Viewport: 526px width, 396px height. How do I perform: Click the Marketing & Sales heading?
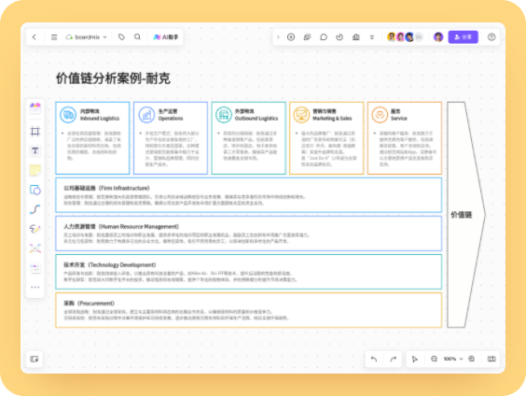(332, 115)
